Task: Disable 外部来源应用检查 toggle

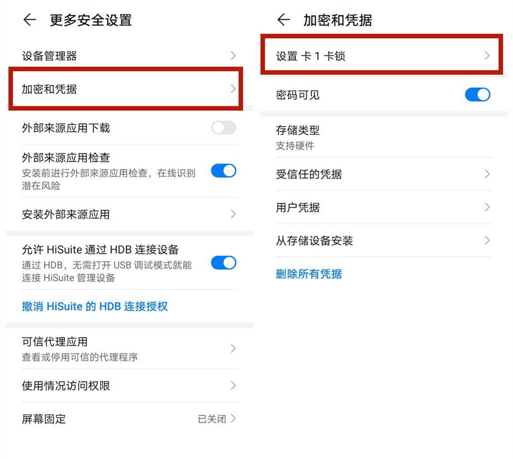Action: coord(223,171)
